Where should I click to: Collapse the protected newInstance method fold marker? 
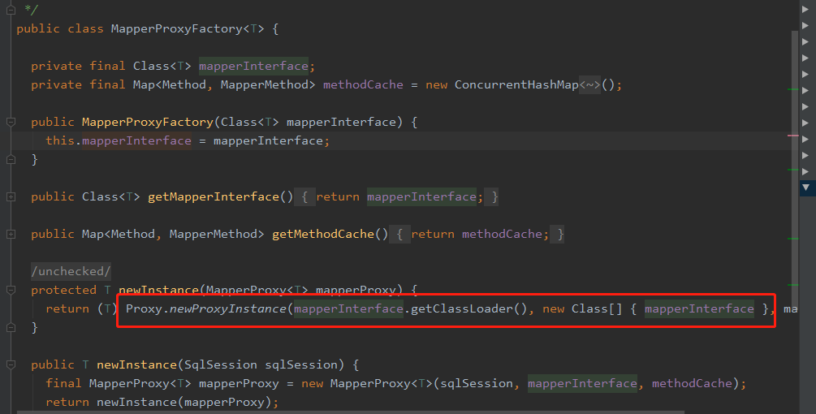click(x=11, y=290)
